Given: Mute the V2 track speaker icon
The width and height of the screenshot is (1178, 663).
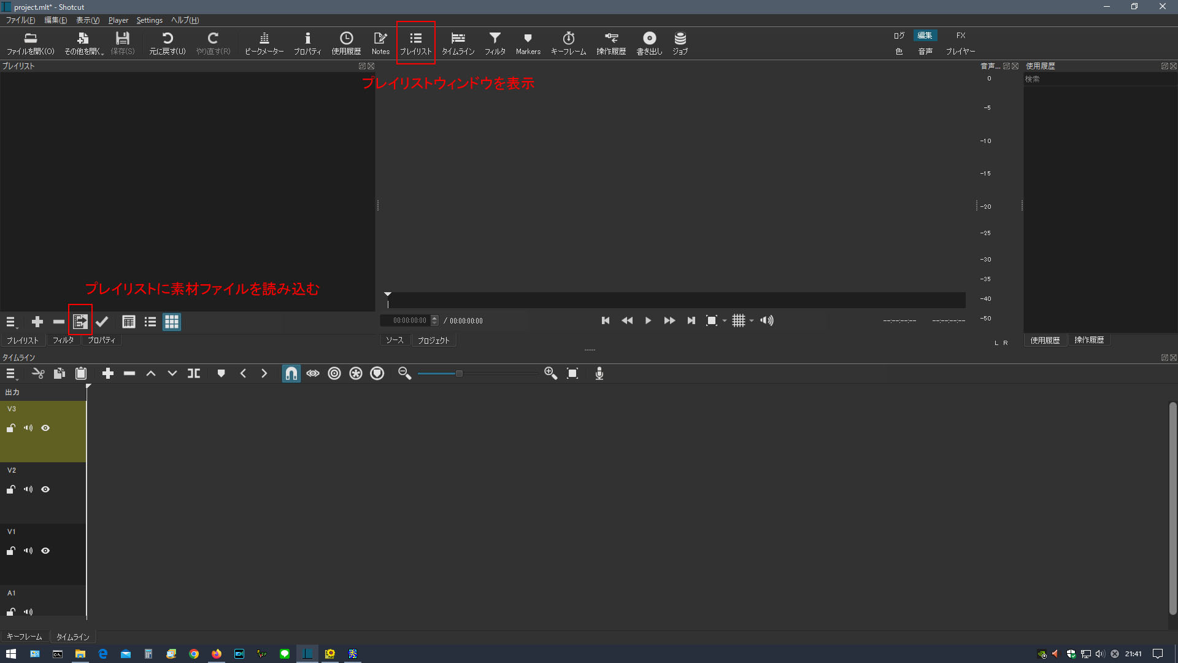Looking at the screenshot, I should pyautogui.click(x=28, y=489).
